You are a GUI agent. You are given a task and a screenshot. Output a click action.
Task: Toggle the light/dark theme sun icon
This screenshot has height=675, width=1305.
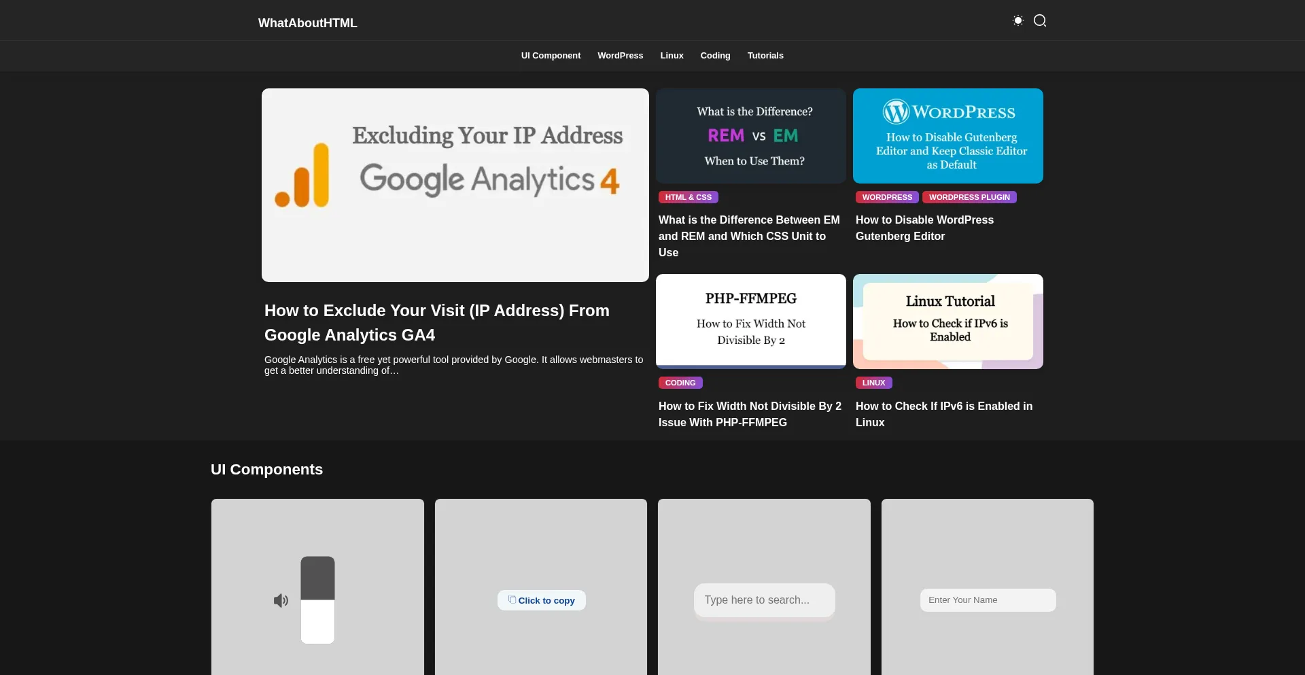[1017, 21]
